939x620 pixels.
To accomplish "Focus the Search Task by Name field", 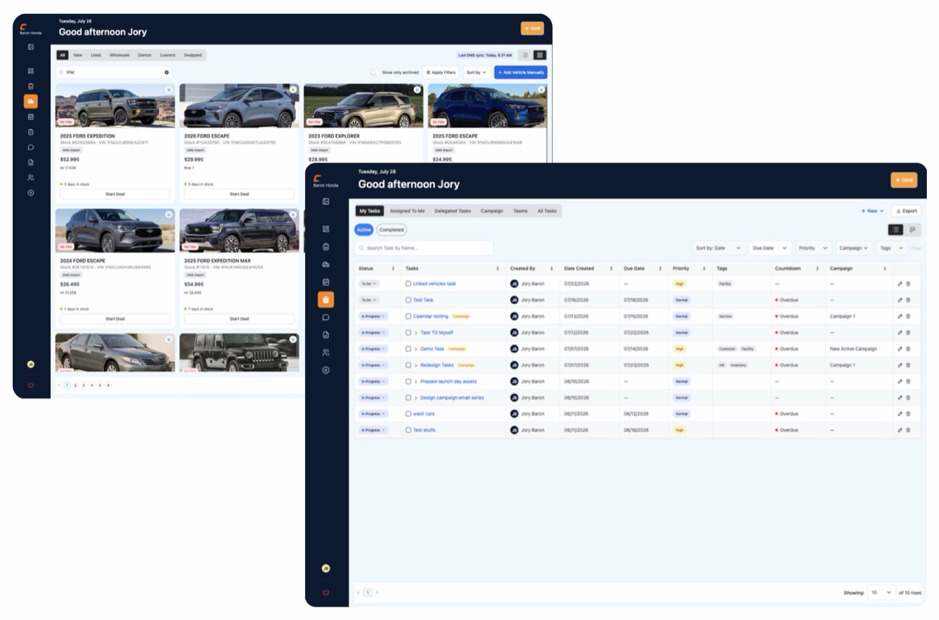I will [x=424, y=248].
